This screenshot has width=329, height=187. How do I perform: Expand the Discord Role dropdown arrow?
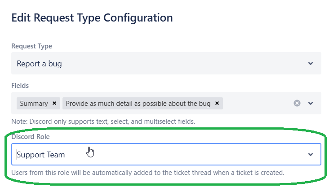tap(311, 155)
